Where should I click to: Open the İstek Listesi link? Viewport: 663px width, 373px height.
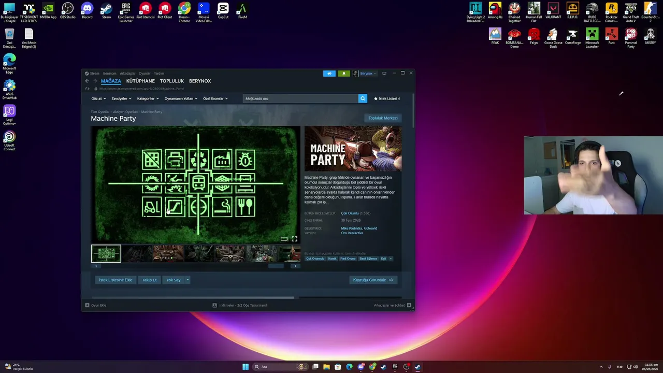[387, 98]
